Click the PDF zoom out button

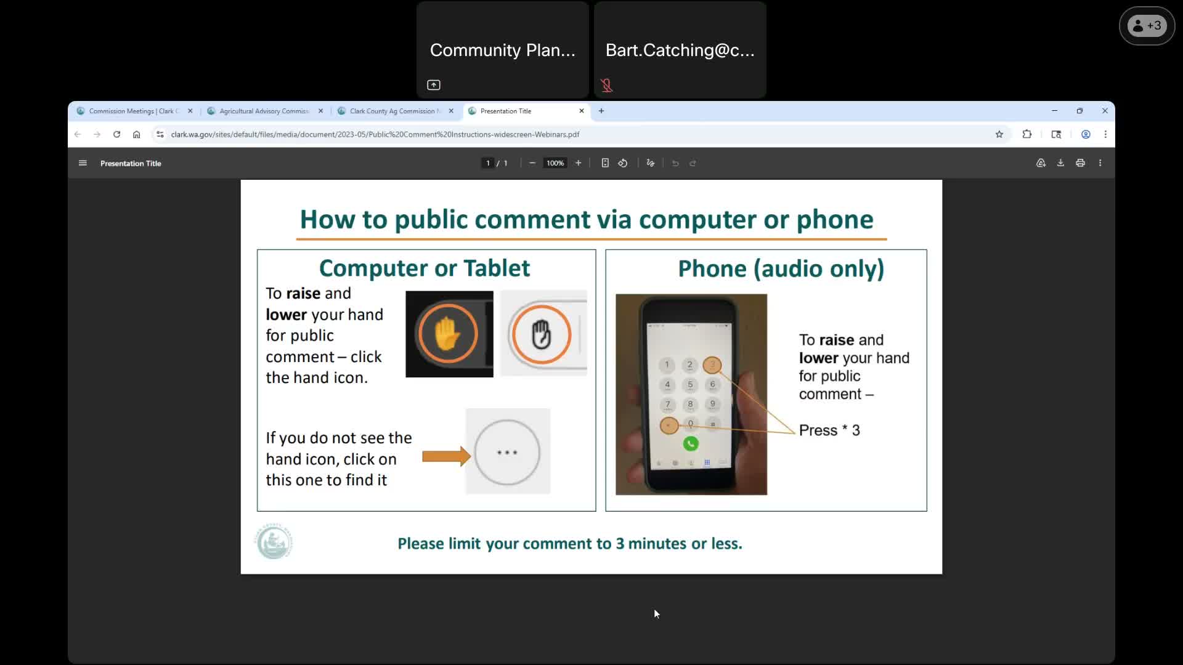(x=532, y=163)
